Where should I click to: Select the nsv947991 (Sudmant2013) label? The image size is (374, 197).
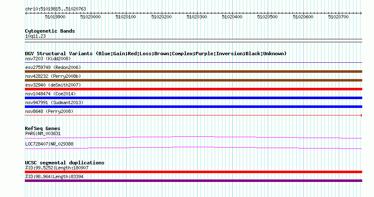click(x=54, y=102)
